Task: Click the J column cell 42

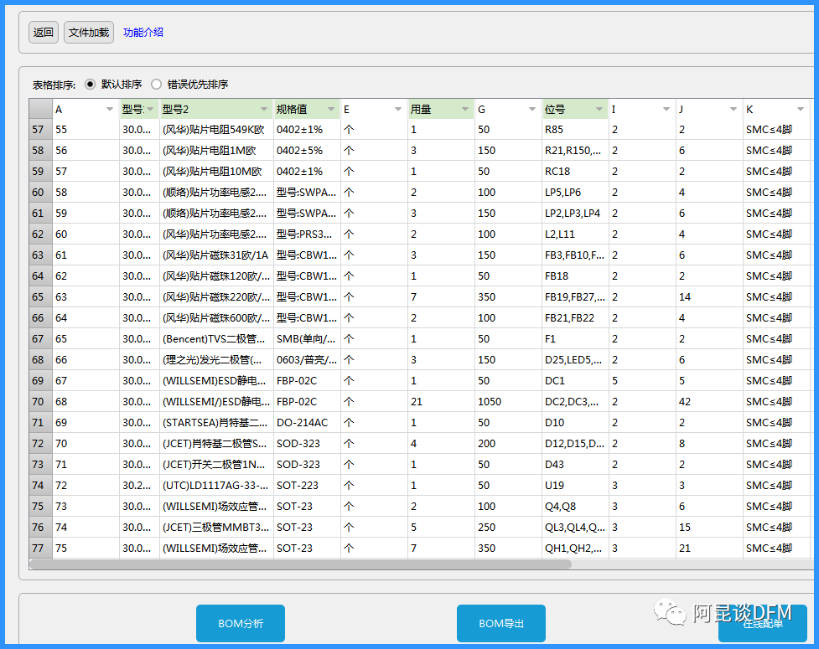Action: pos(709,402)
